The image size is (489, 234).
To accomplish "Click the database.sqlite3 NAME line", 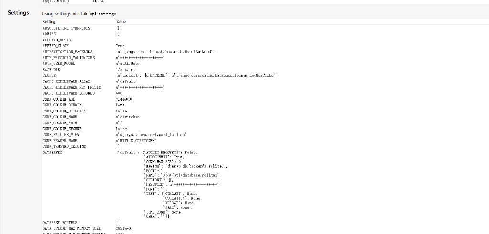I will coord(182,175).
